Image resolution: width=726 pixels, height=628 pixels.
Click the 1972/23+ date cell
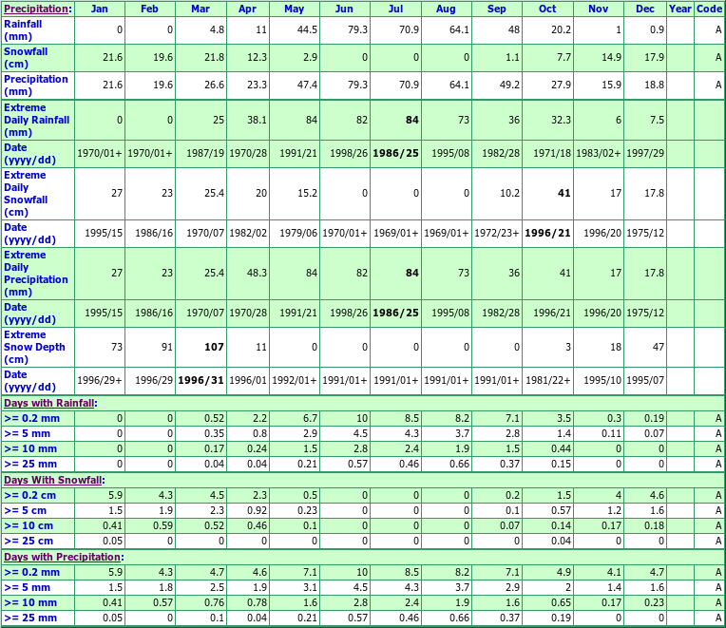[x=497, y=233]
